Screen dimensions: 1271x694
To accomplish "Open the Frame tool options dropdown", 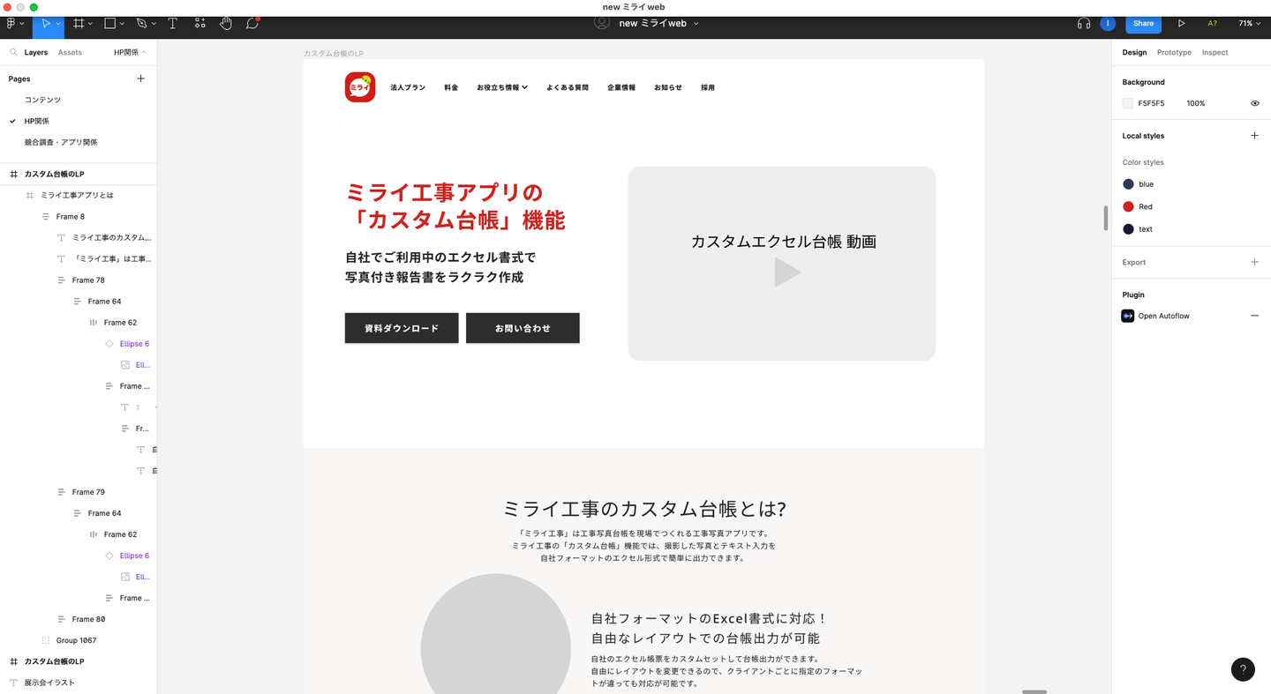I will click(91, 24).
